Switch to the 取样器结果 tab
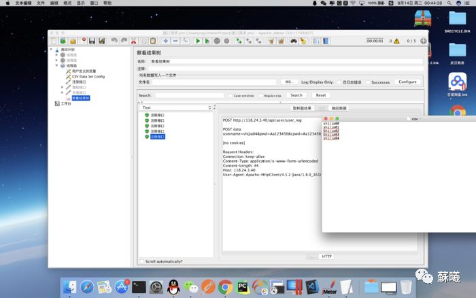The image size is (476, 298). click(x=302, y=108)
